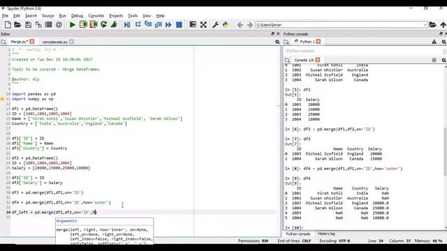Create a new file with toolbar icon
This screenshot has height=251, width=447.
pyautogui.click(x=8, y=25)
